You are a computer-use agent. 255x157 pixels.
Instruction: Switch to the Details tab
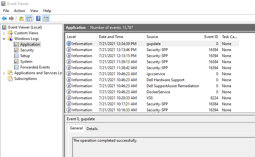(92, 129)
